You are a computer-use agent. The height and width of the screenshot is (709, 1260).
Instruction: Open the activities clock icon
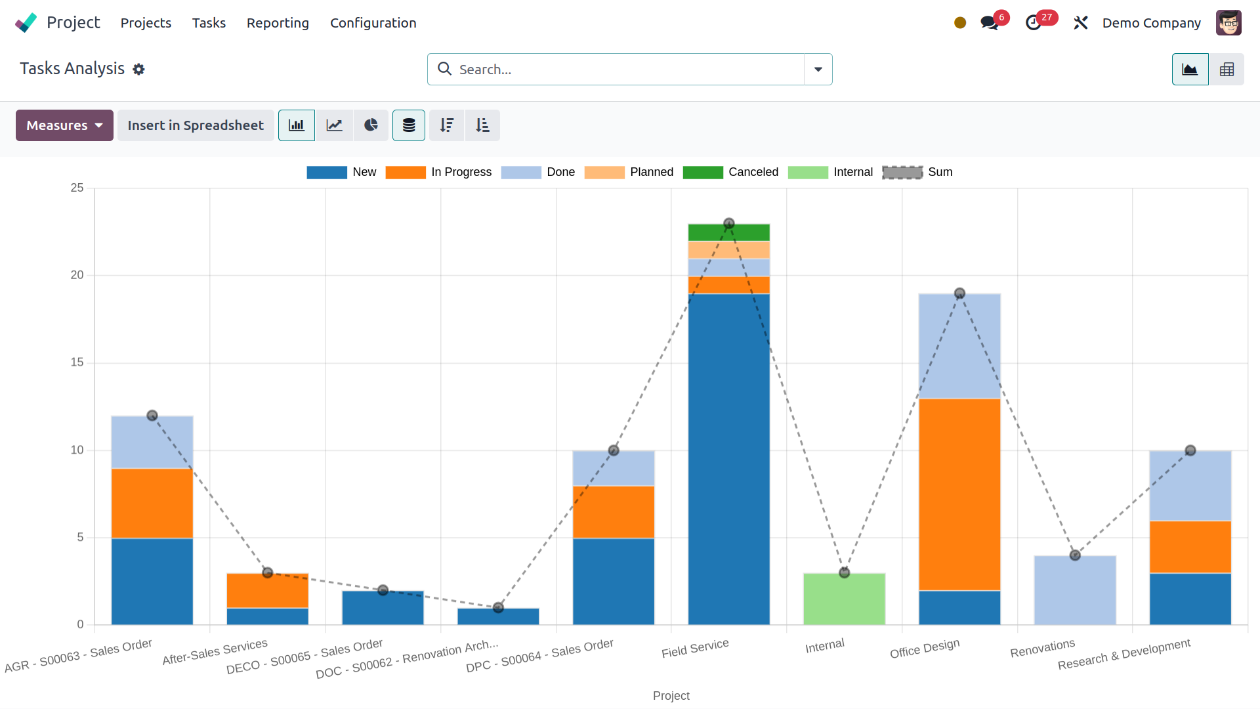tap(1034, 23)
